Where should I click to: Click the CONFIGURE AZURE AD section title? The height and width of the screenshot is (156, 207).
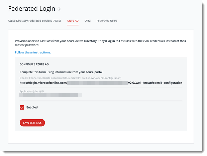(x=34, y=64)
